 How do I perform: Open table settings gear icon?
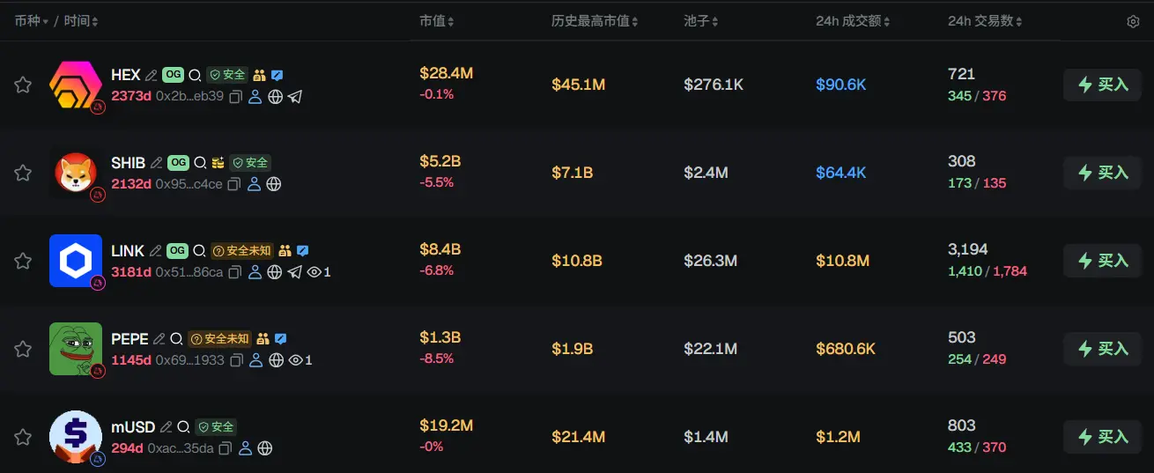(1133, 21)
